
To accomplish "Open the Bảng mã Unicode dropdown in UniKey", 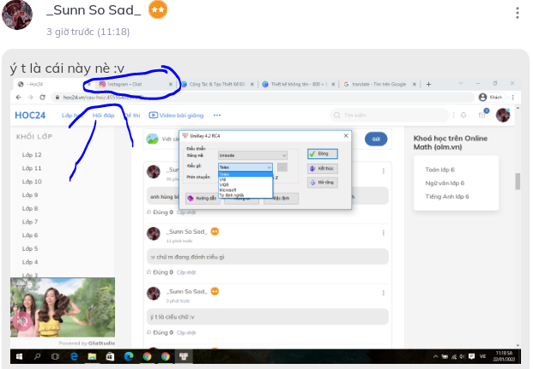I will [252, 156].
